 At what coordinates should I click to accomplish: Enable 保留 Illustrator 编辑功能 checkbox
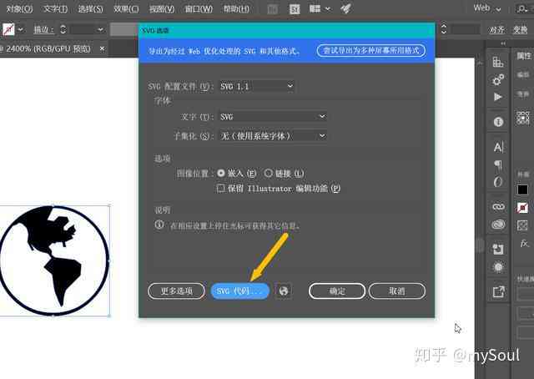[220, 188]
